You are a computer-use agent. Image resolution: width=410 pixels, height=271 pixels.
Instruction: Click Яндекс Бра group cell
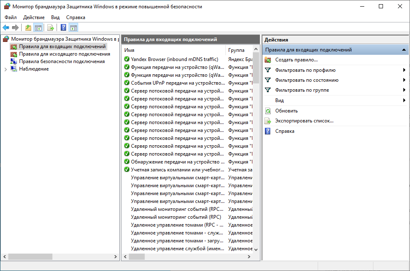click(x=240, y=59)
